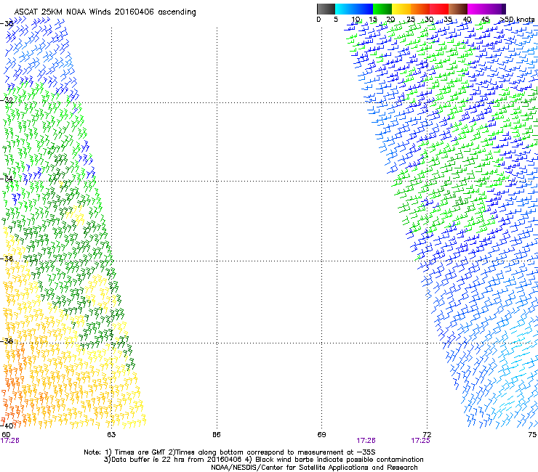Click the -38 latitude axis label

point(7,341)
